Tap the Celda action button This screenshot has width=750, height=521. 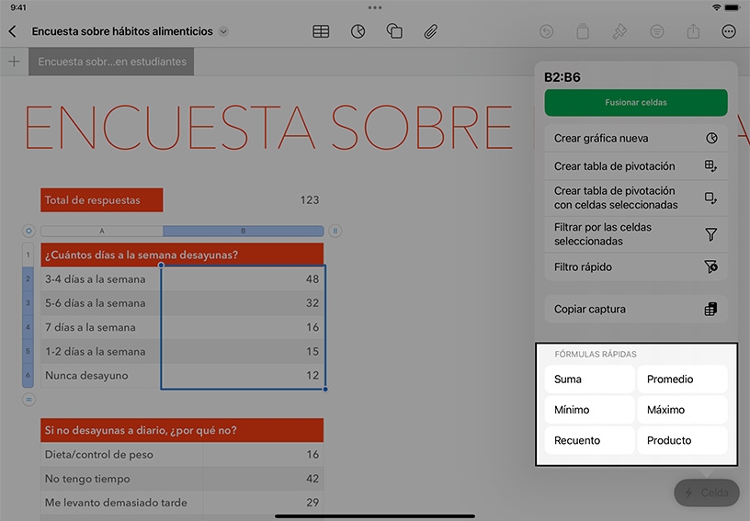click(x=707, y=493)
